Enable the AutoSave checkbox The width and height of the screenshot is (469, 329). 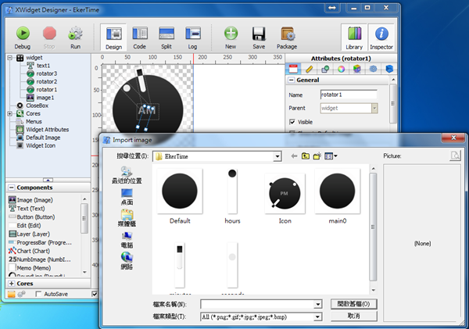[x=38, y=294]
